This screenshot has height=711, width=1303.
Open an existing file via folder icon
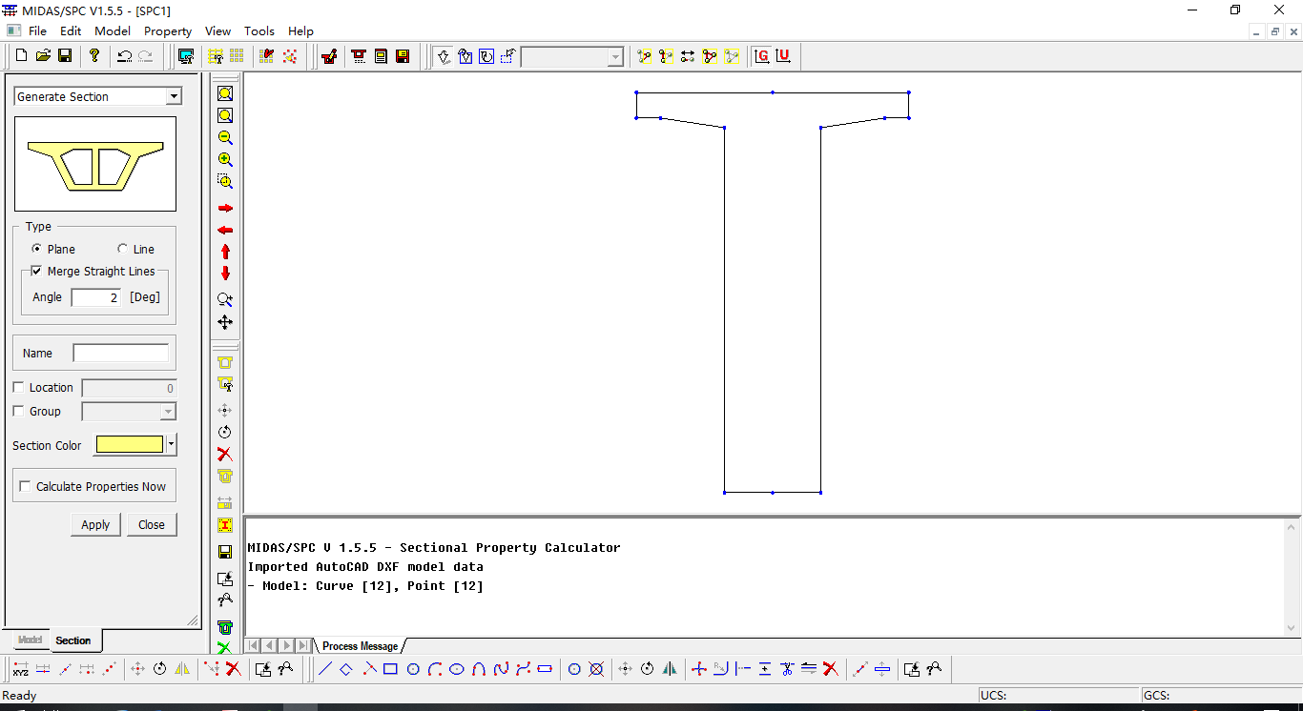(43, 56)
